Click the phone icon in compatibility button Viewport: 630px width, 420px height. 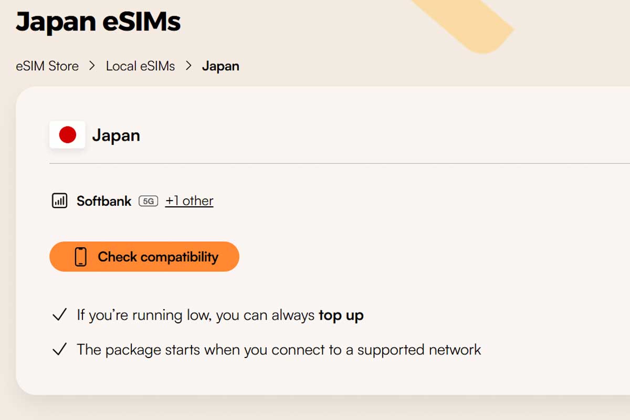(x=80, y=257)
